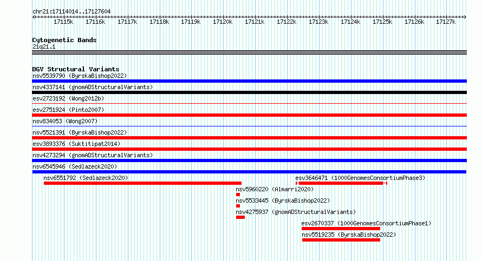Select small red block under nsv5960220
Screen dimensions: 482x261
tap(238, 195)
